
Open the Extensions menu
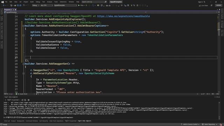coord(63,2)
